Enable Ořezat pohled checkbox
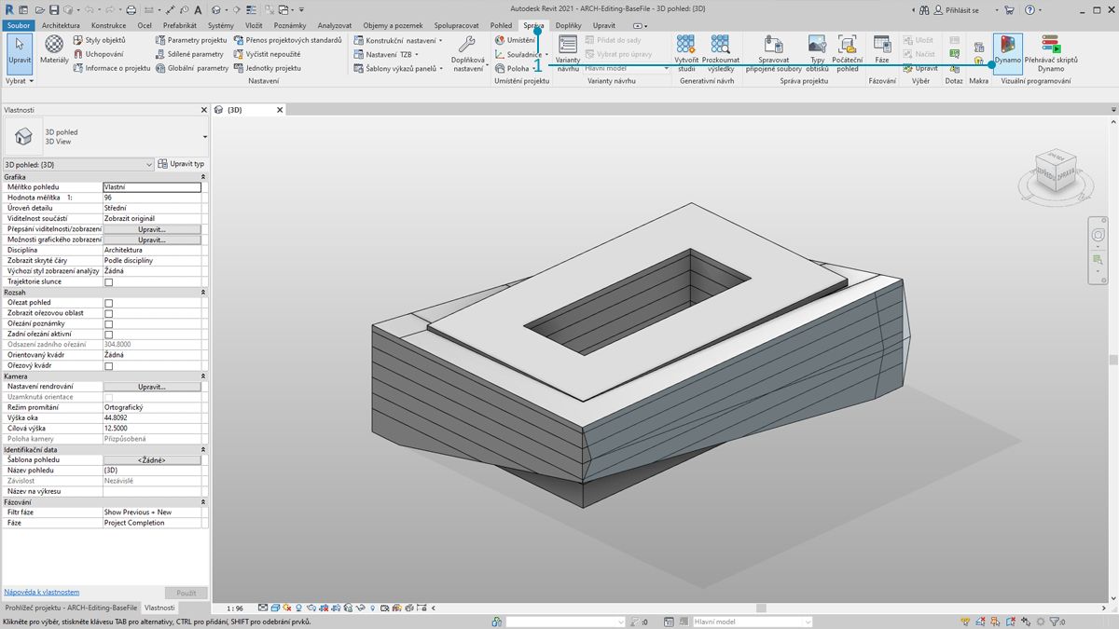Screen dimensions: 1119x629 tap(108, 303)
